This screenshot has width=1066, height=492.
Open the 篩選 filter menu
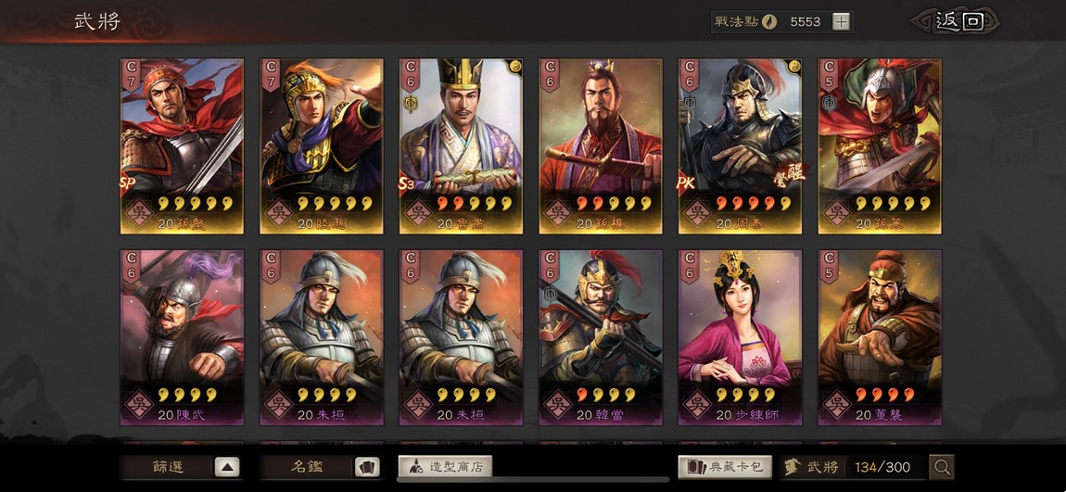[167, 467]
